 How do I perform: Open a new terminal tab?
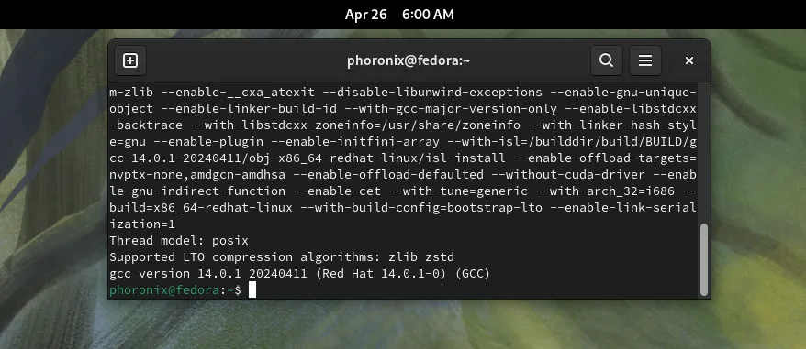tap(130, 60)
